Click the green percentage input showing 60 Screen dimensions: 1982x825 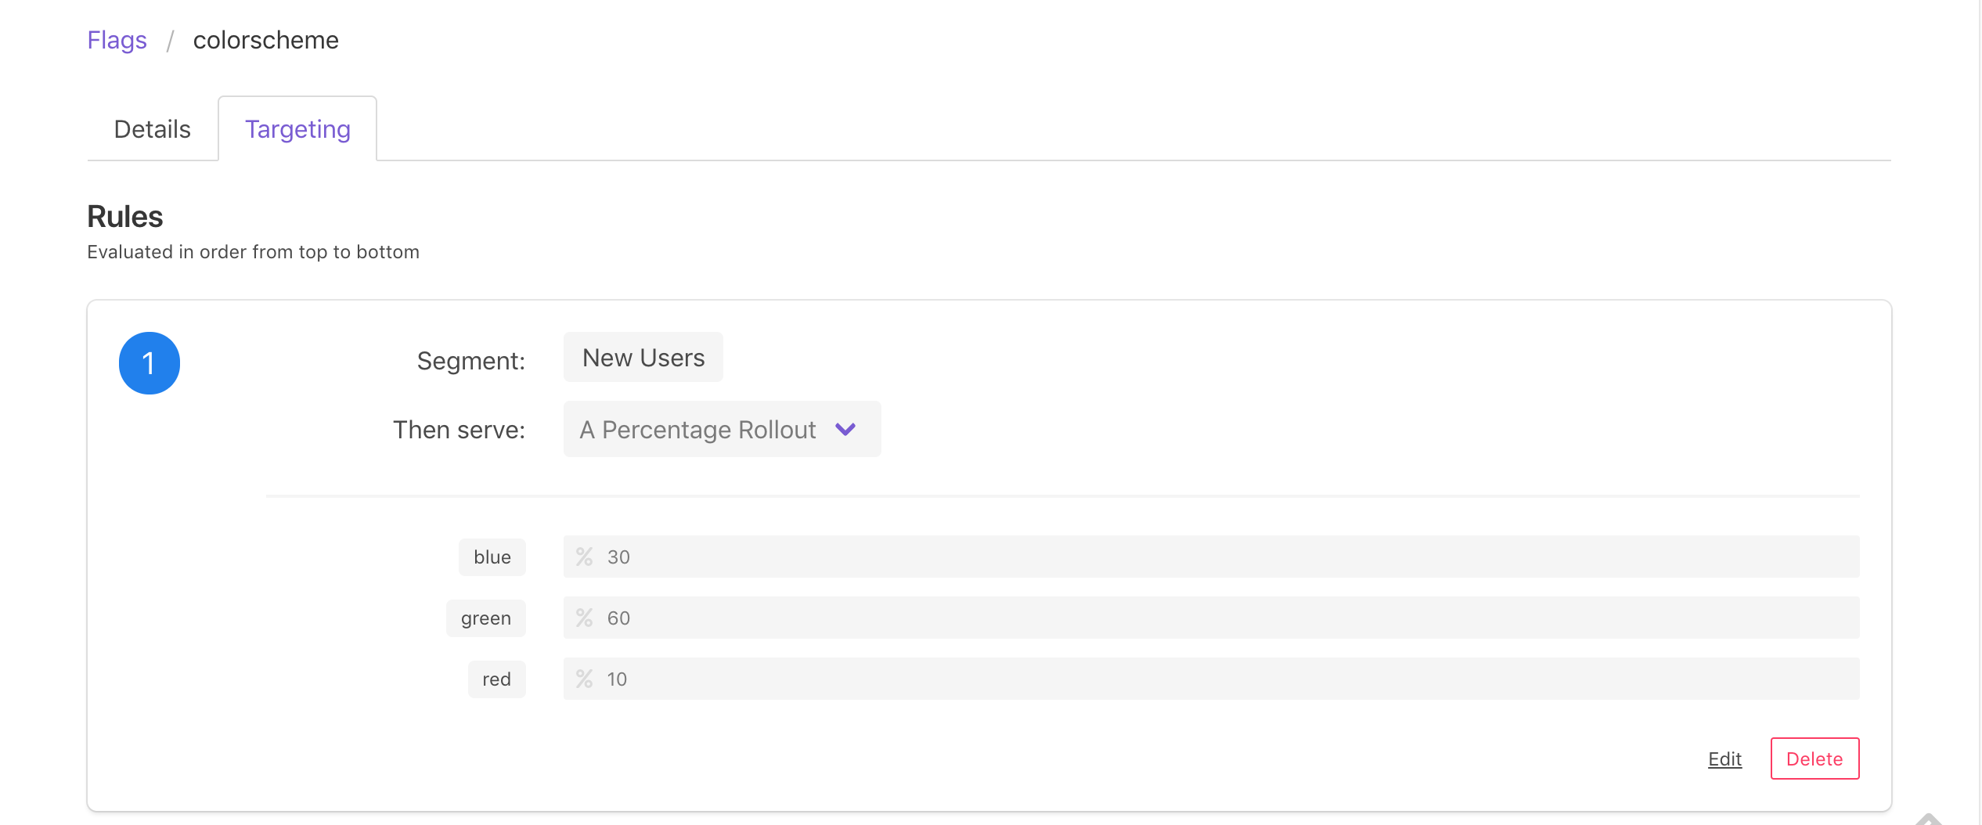1211,618
